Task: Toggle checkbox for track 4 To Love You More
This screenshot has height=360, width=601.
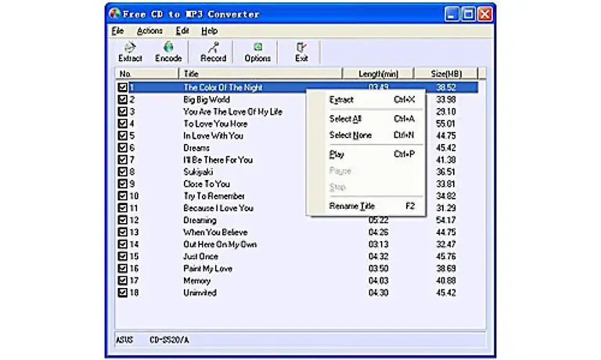Action: pos(123,124)
